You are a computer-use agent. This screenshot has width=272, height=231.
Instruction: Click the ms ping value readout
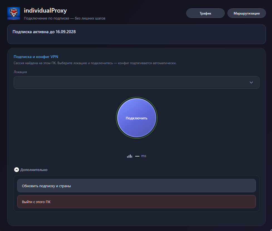141,156
